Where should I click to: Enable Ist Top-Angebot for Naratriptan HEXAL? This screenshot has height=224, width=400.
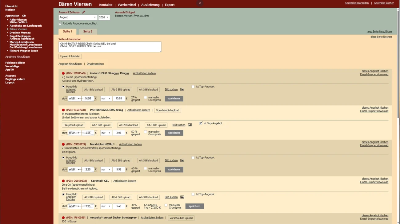[193, 157]
